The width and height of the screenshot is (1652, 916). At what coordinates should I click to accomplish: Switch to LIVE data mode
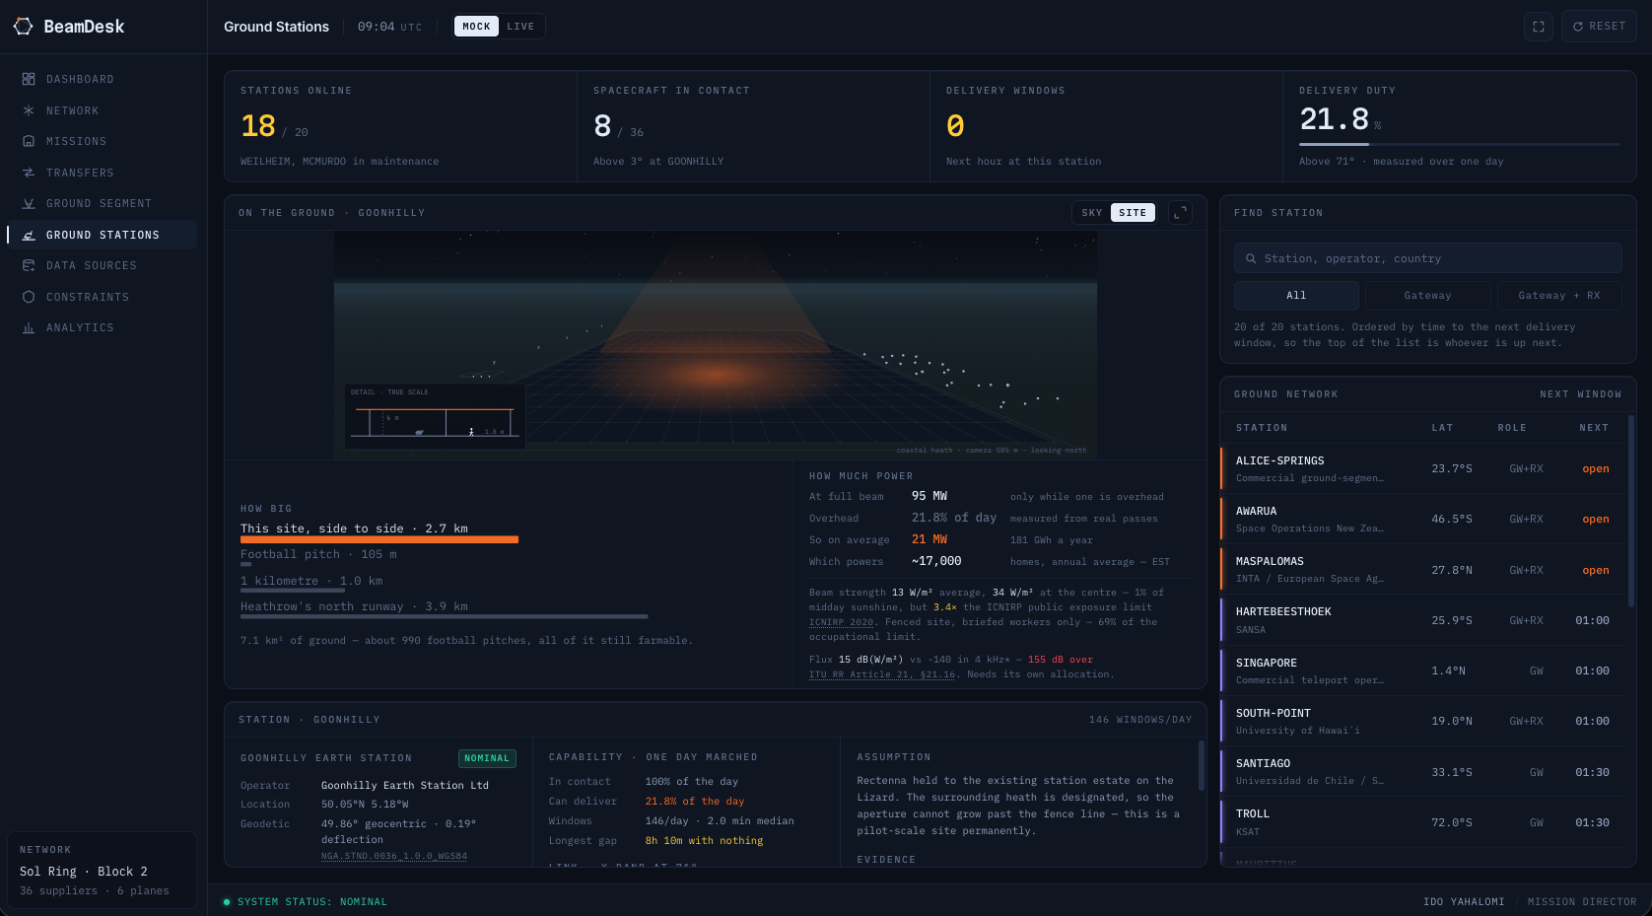520,27
